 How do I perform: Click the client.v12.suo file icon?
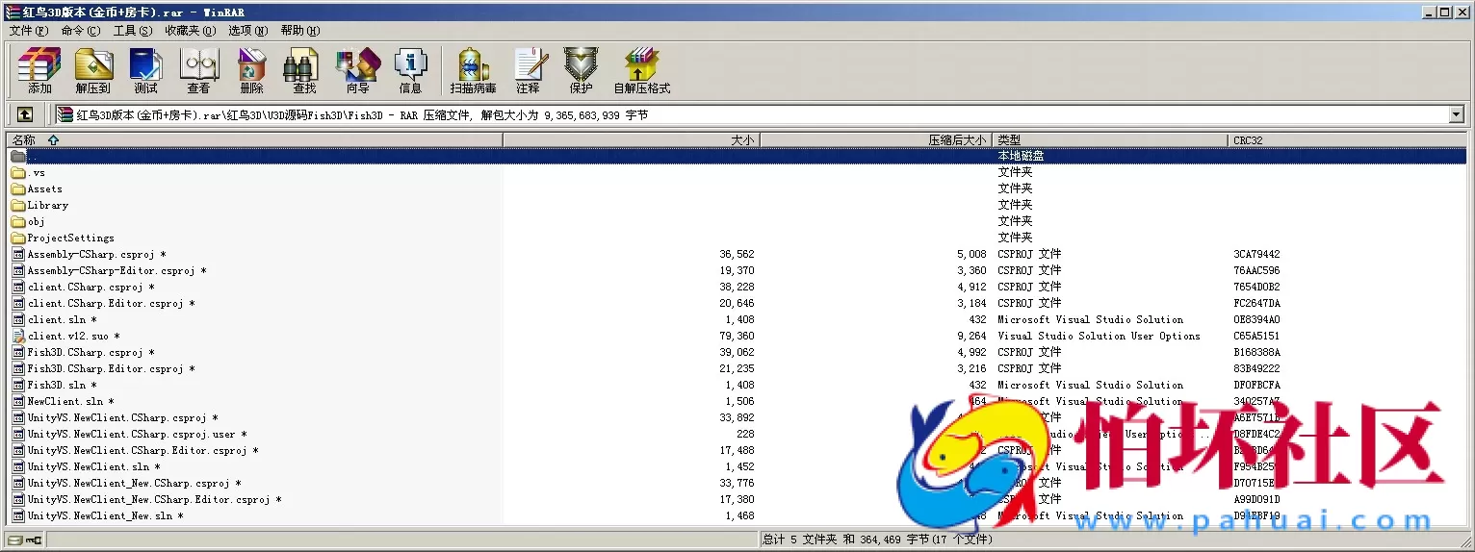point(18,337)
